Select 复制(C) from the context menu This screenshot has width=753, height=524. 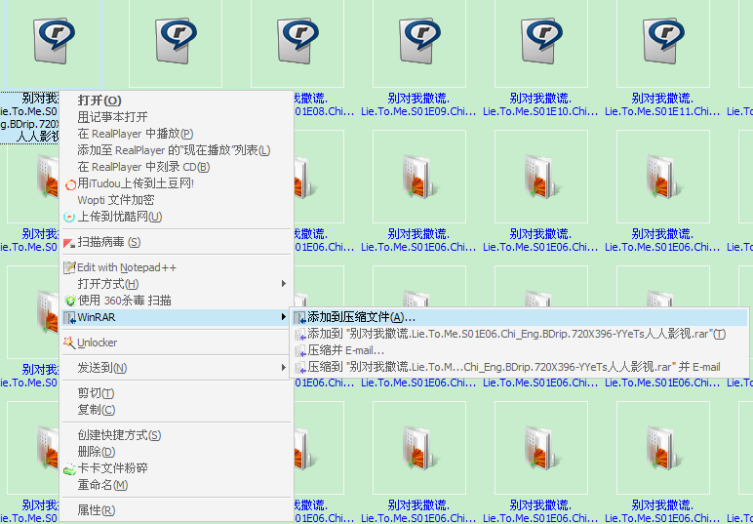coord(177,410)
